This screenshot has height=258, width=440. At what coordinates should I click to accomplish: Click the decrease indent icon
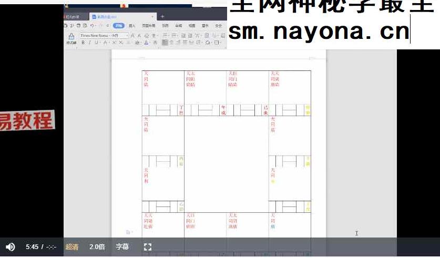183,36
